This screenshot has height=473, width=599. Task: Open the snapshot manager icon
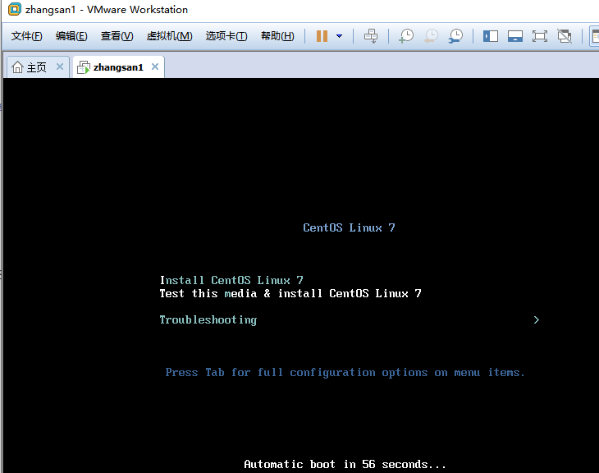pos(455,36)
